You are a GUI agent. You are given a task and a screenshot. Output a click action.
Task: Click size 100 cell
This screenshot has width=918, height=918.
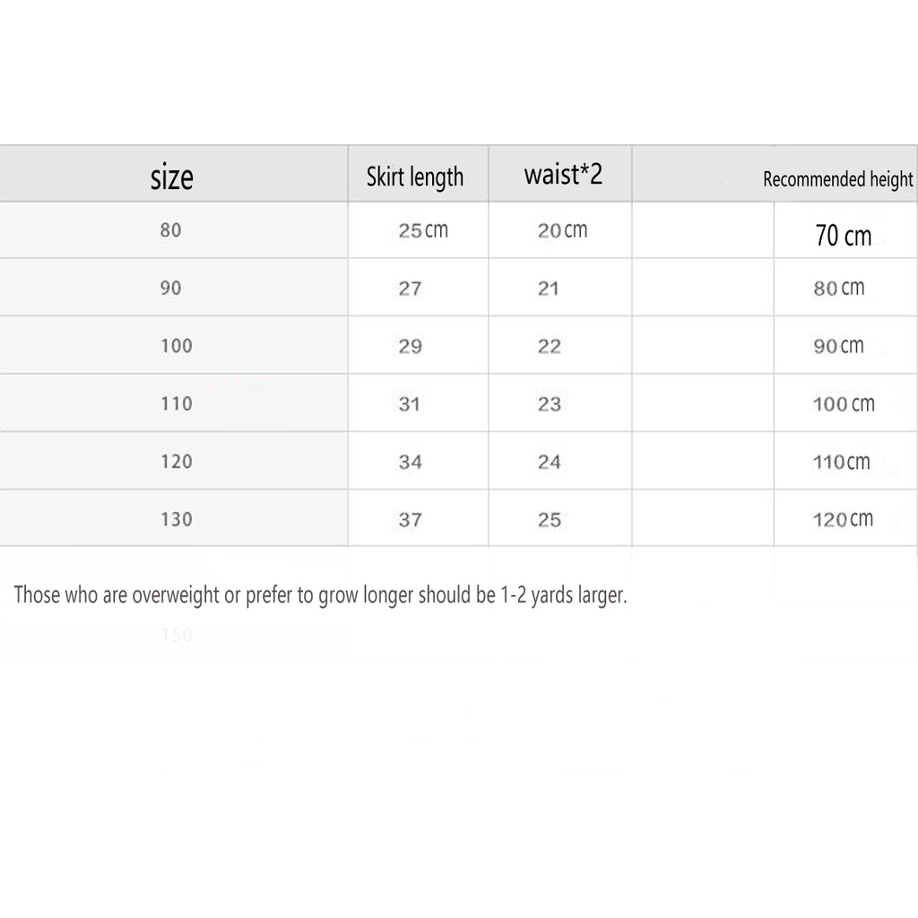pos(177,346)
